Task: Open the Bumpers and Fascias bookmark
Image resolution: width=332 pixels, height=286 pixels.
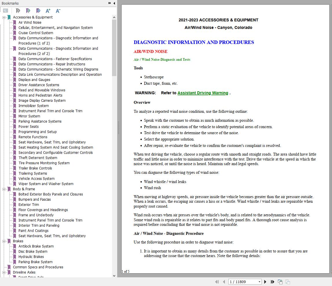Action: (x=34, y=200)
